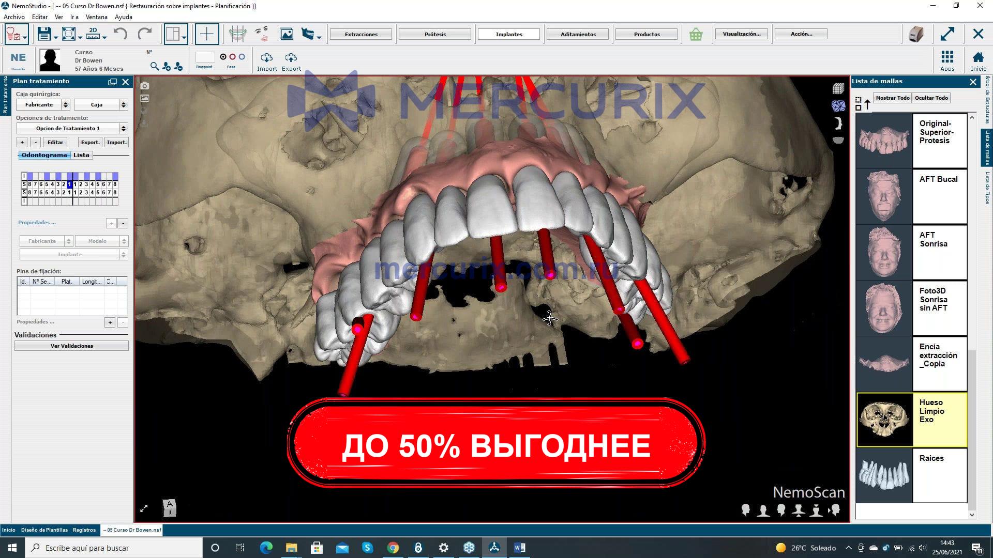Click the camera snapshot icon in viewport
Viewport: 993px width, 558px height.
145,86
